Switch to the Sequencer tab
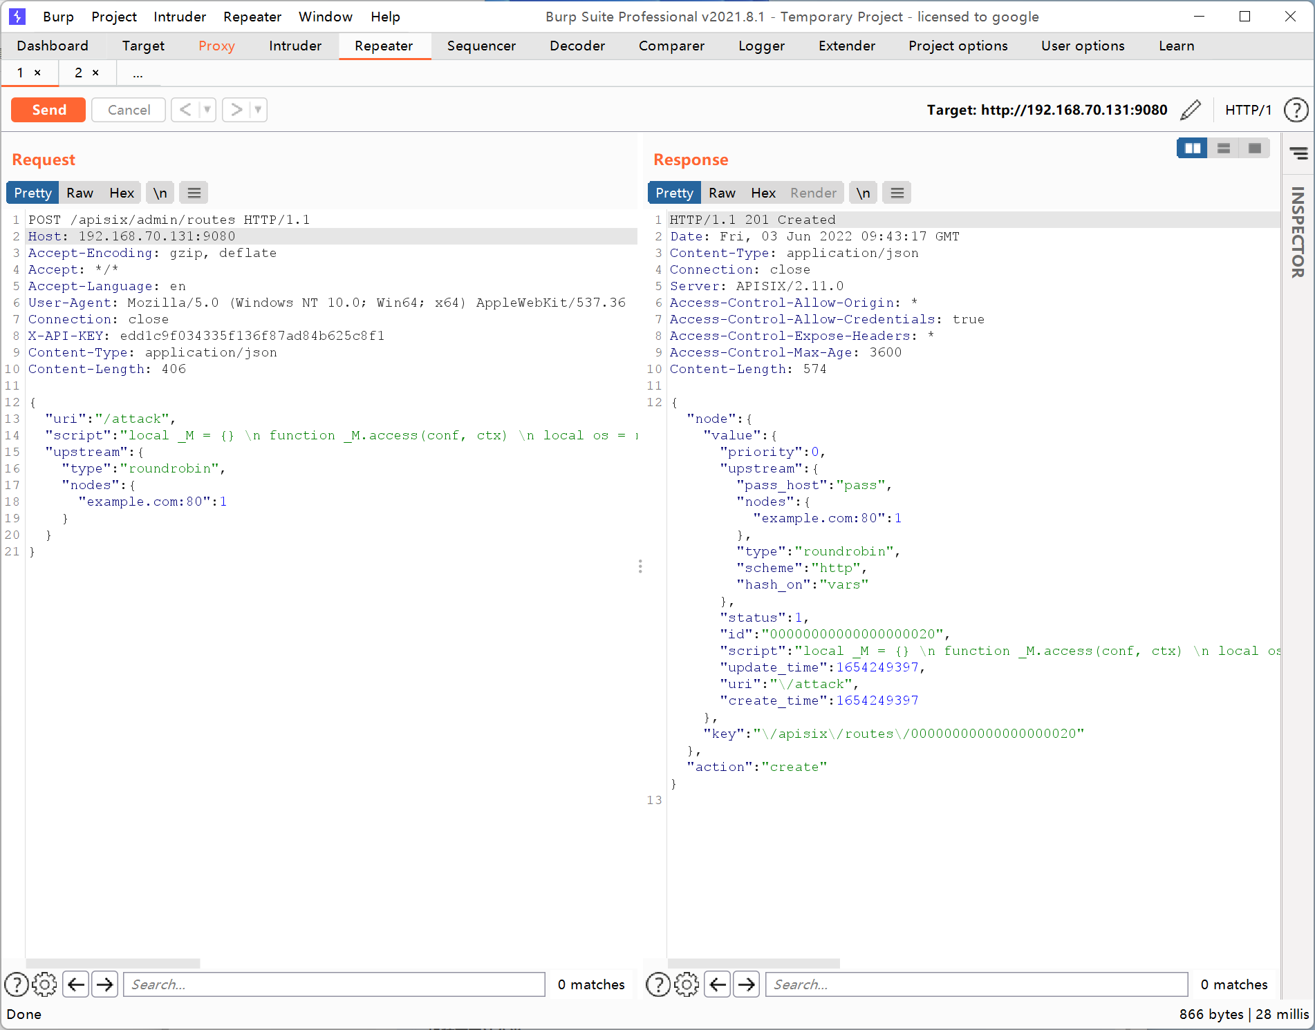Screen dimensions: 1315x1030 coord(481,46)
